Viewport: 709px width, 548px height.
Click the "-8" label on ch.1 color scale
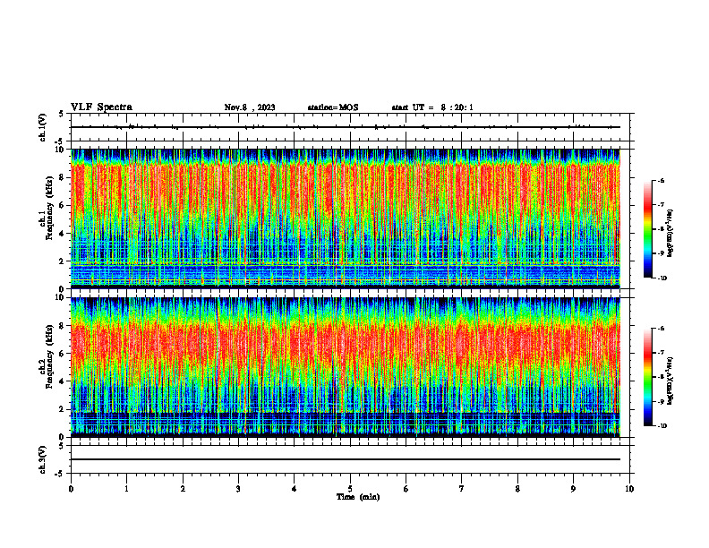[661, 229]
